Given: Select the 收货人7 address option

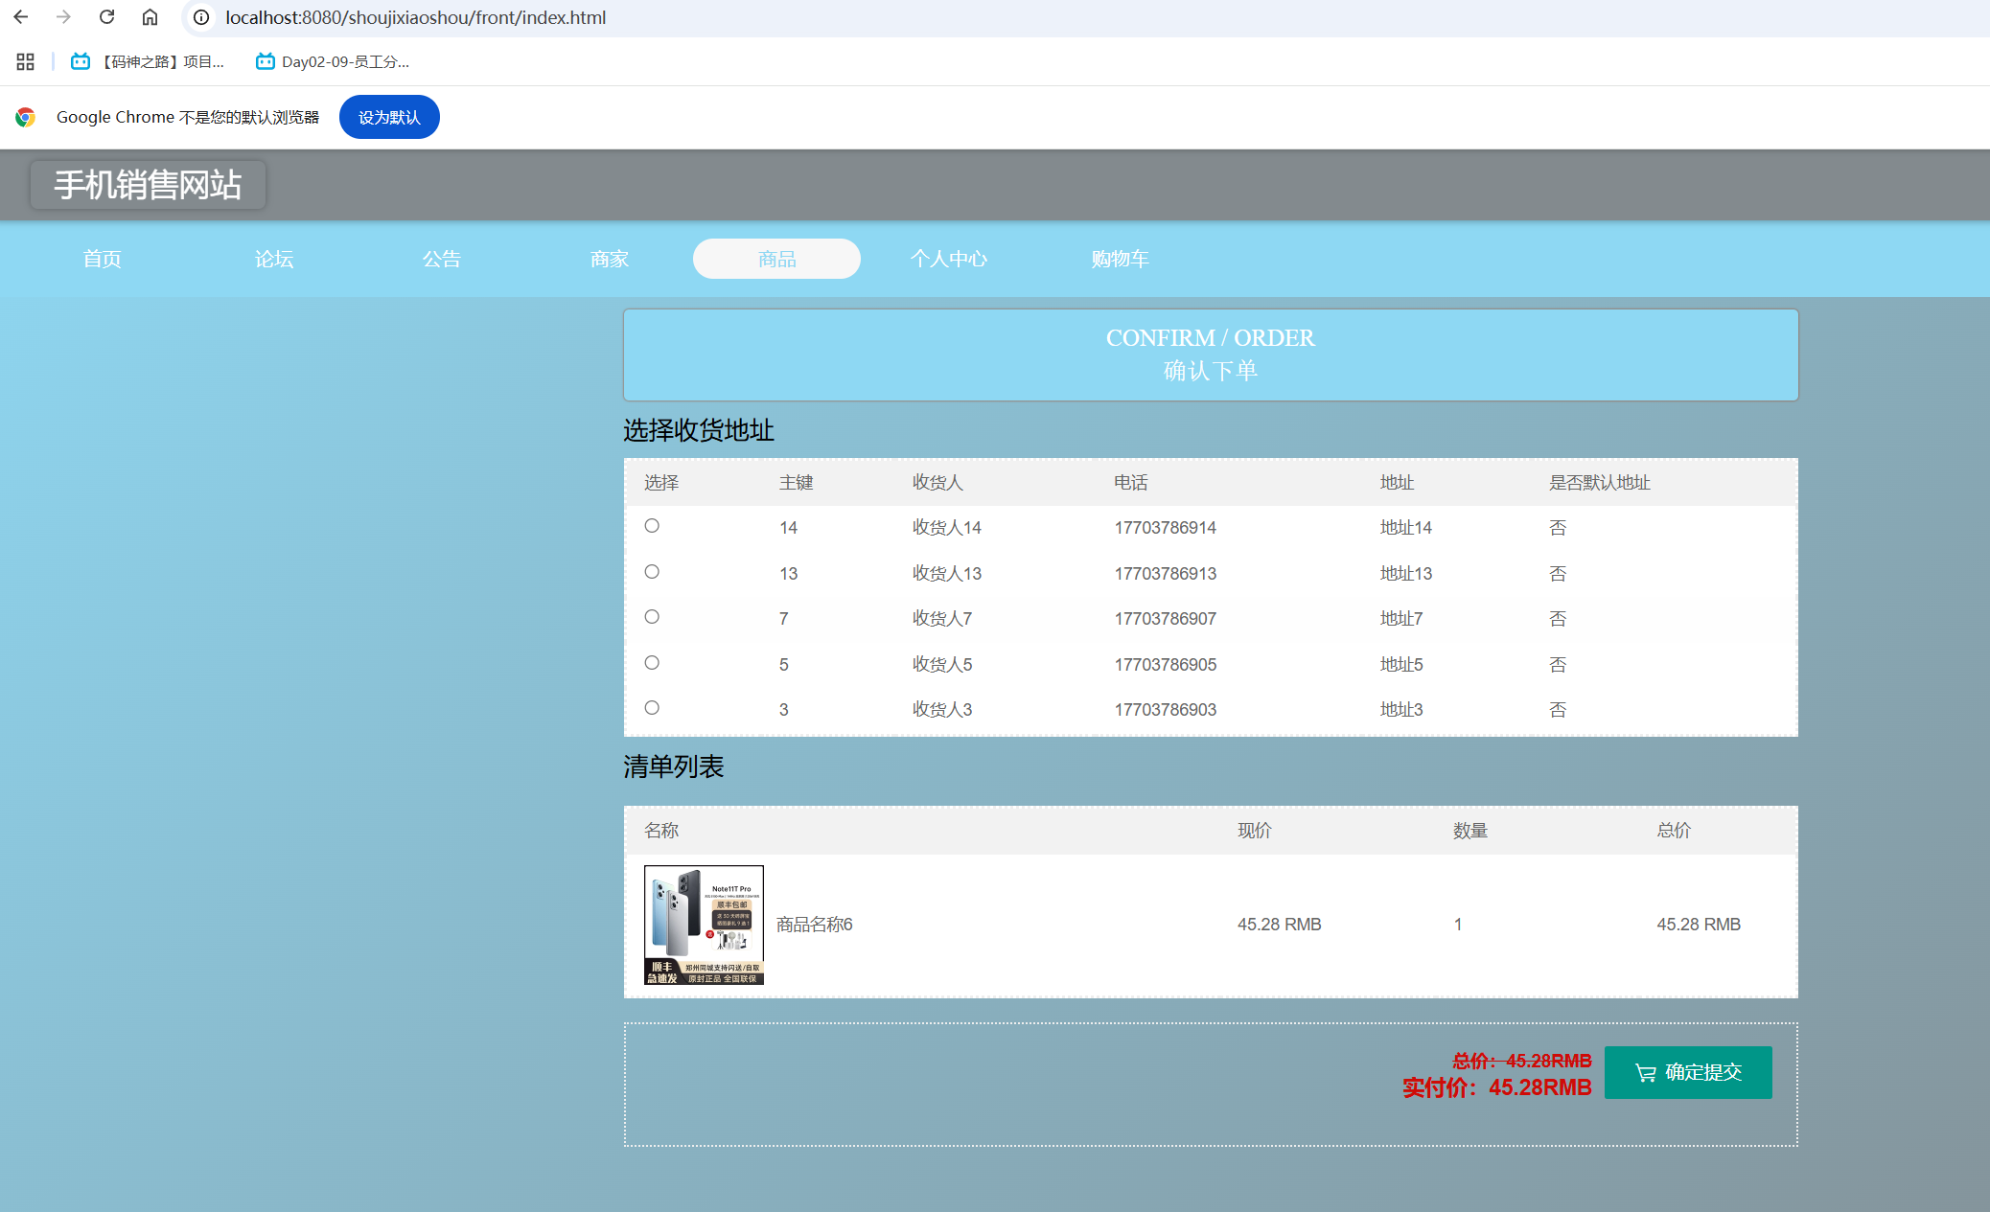Looking at the screenshot, I should [652, 617].
